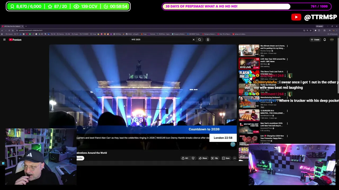Screen dimensions: 339x190
Task: Open the TX HOUSES bookmarks folder
Action: (x=84, y=34)
